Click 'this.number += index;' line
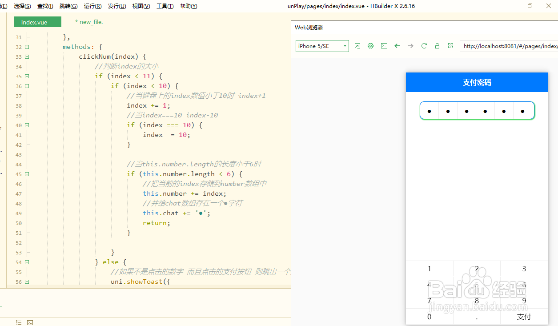This screenshot has height=326, width=558. [185, 193]
